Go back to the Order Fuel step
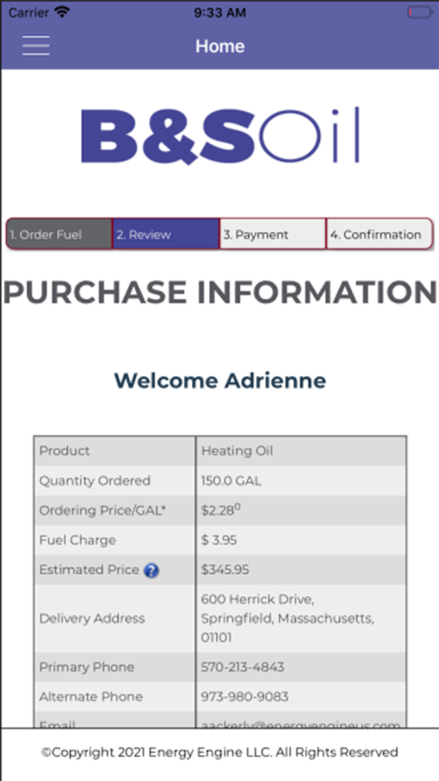The width and height of the screenshot is (439, 781). [59, 235]
